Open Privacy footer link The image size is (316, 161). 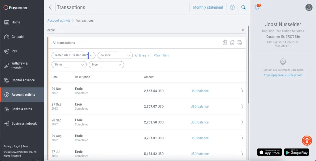click(x=7, y=146)
